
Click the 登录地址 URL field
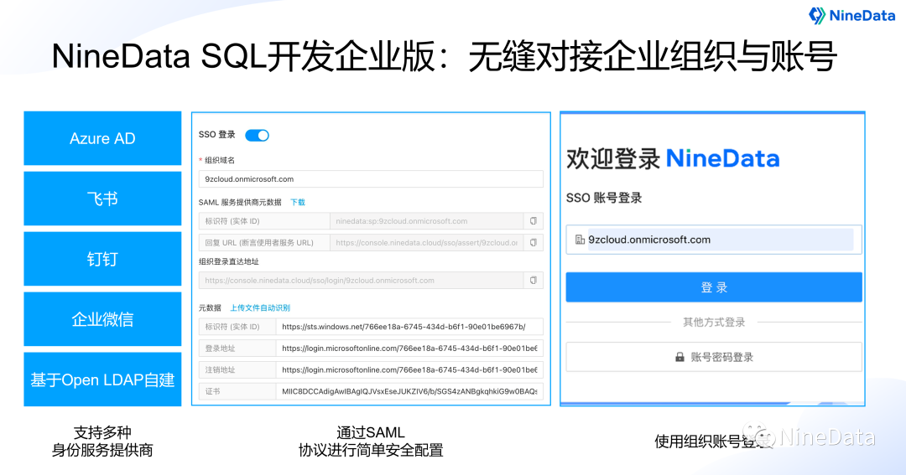pyautogui.click(x=409, y=348)
